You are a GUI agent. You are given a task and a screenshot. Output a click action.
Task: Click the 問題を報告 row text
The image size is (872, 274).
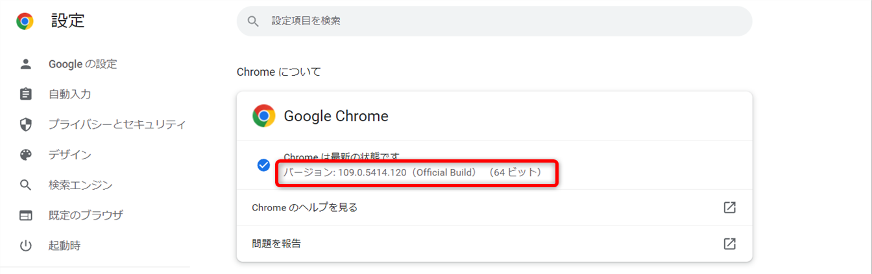[276, 244]
